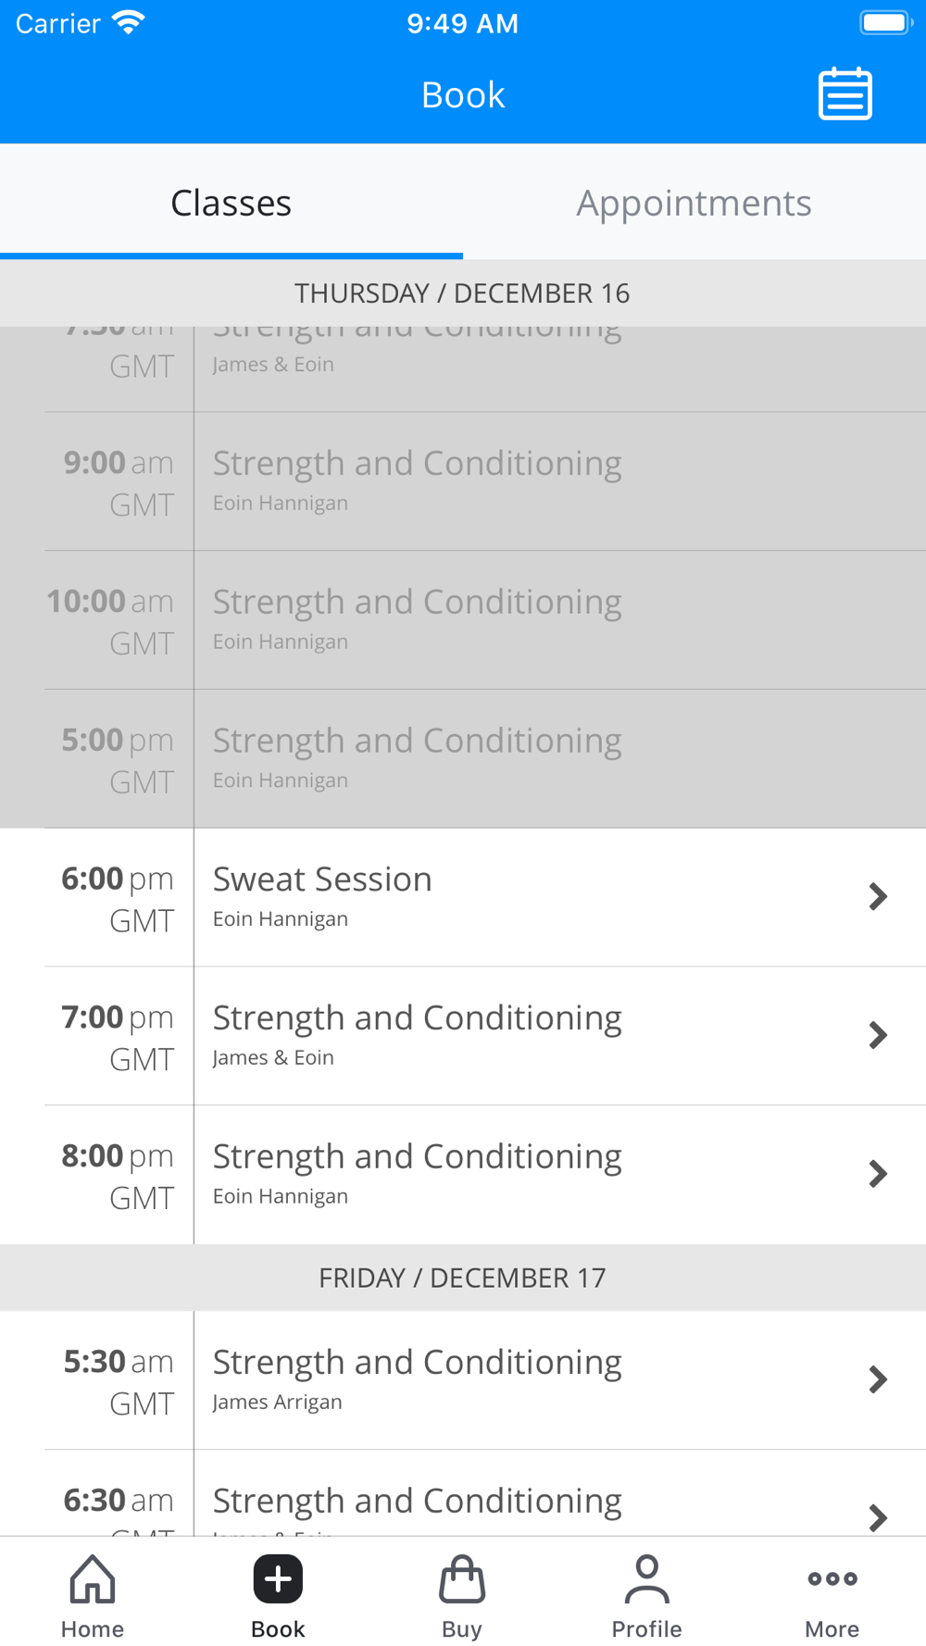Tap the Wi-Fi status icon
The height and width of the screenshot is (1646, 926).
[x=128, y=23]
